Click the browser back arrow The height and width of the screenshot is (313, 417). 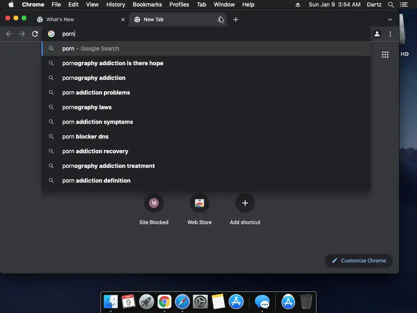click(x=9, y=34)
